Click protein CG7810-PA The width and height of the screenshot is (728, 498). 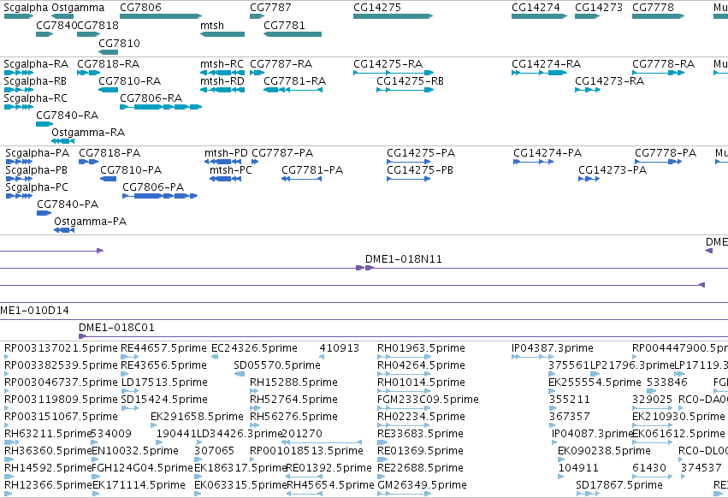[x=131, y=170]
